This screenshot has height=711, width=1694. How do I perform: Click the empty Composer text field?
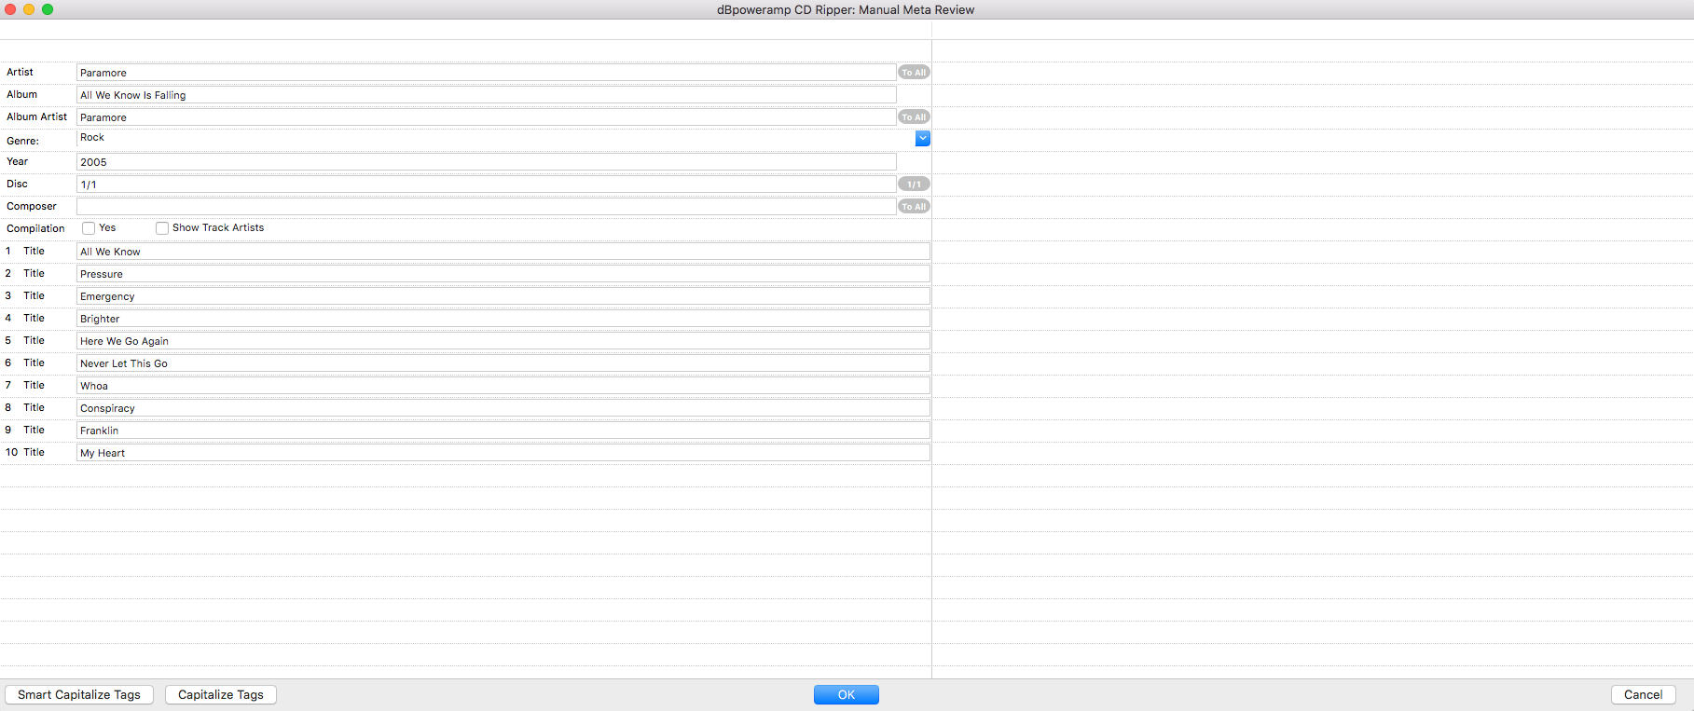tap(485, 207)
